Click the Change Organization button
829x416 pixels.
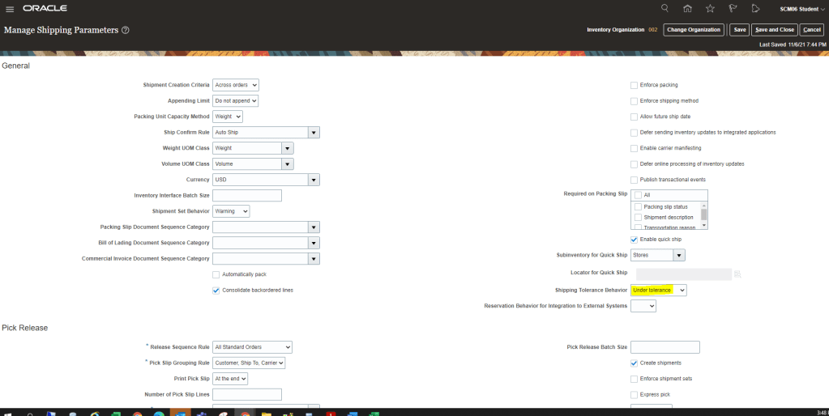click(x=694, y=30)
